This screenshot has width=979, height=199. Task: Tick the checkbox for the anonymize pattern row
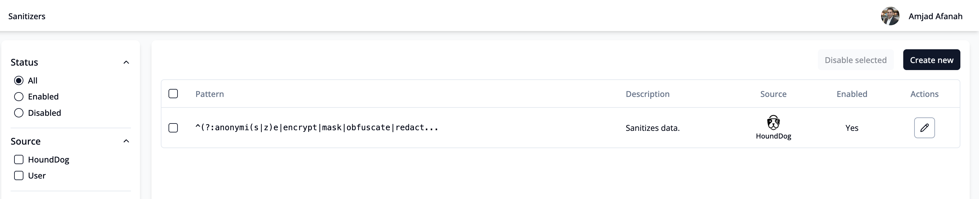(173, 128)
